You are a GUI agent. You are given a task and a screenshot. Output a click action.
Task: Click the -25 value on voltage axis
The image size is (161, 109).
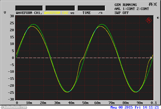pyautogui.click(x=11, y=92)
